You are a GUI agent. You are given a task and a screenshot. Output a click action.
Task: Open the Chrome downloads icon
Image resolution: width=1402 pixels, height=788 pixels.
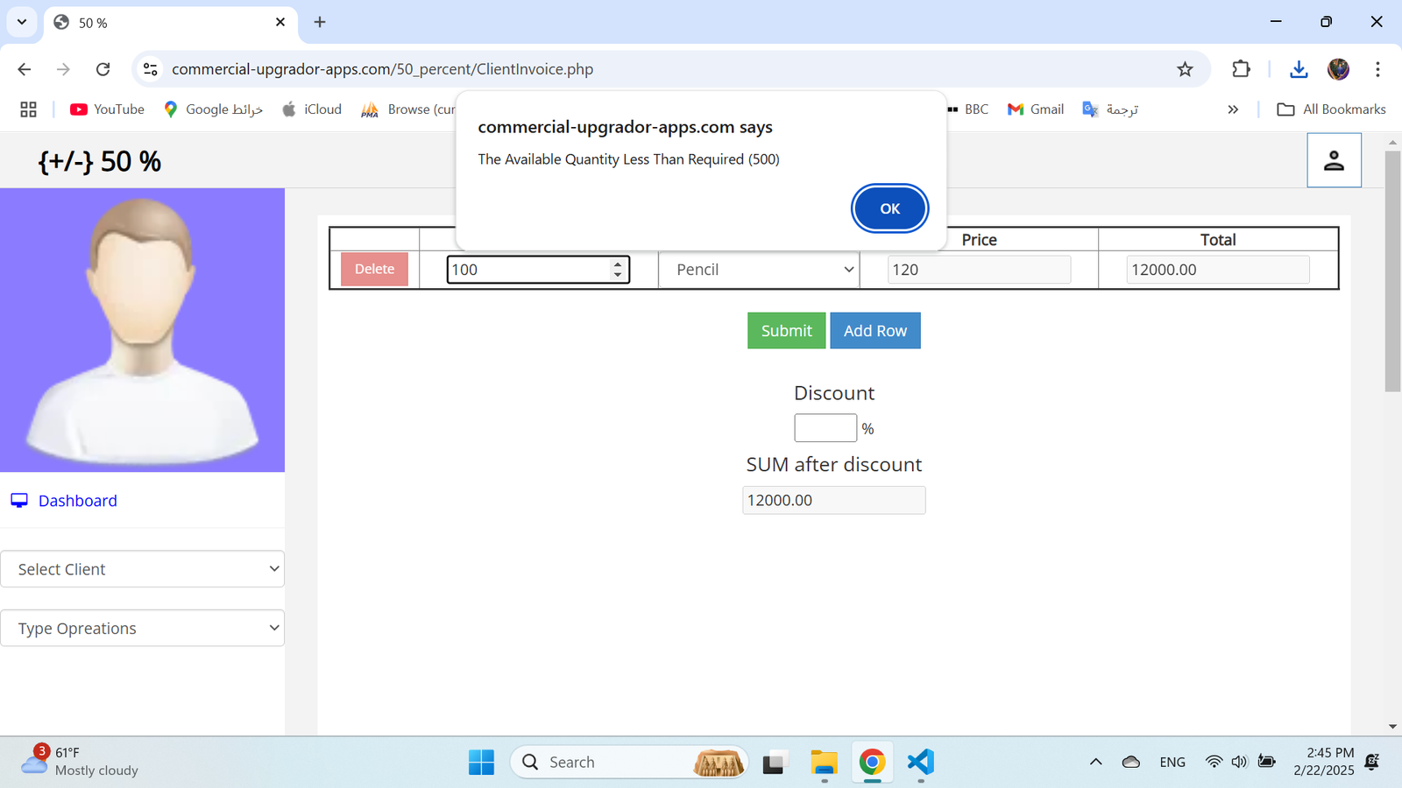pos(1299,69)
